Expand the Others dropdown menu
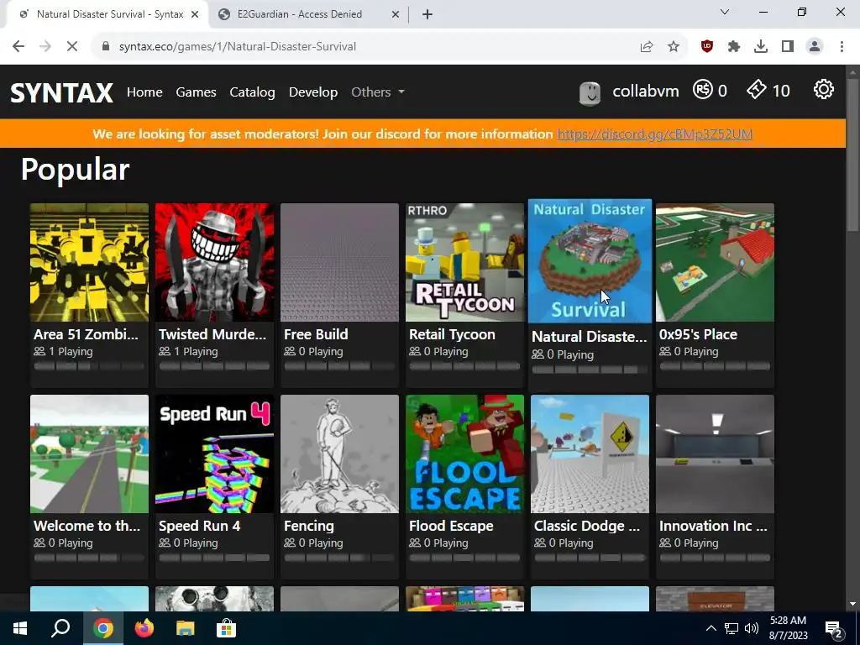 coord(378,92)
